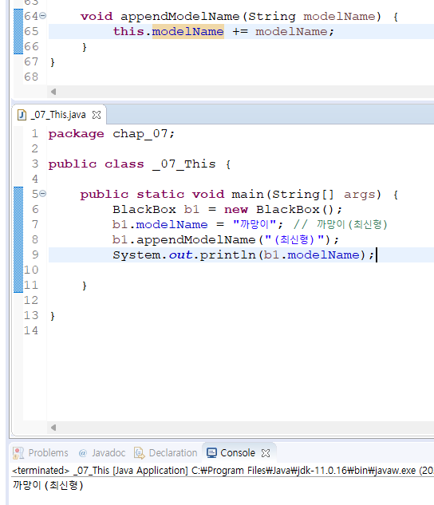
Task: Click 'package chap_07;' on line 1
Action: pyautogui.click(x=112, y=134)
